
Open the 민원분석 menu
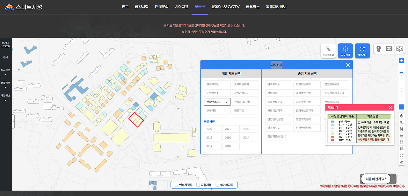coord(162,7)
